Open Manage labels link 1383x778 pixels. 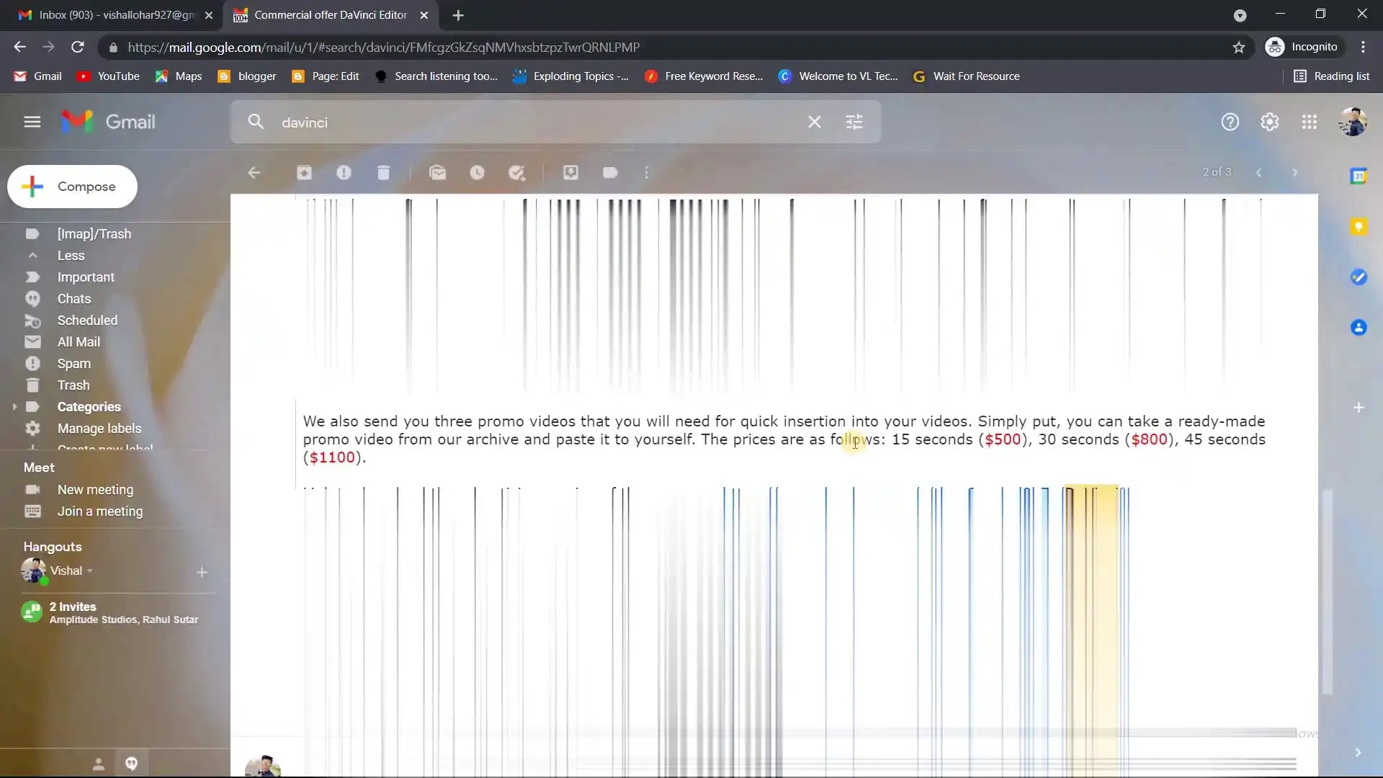coord(99,429)
